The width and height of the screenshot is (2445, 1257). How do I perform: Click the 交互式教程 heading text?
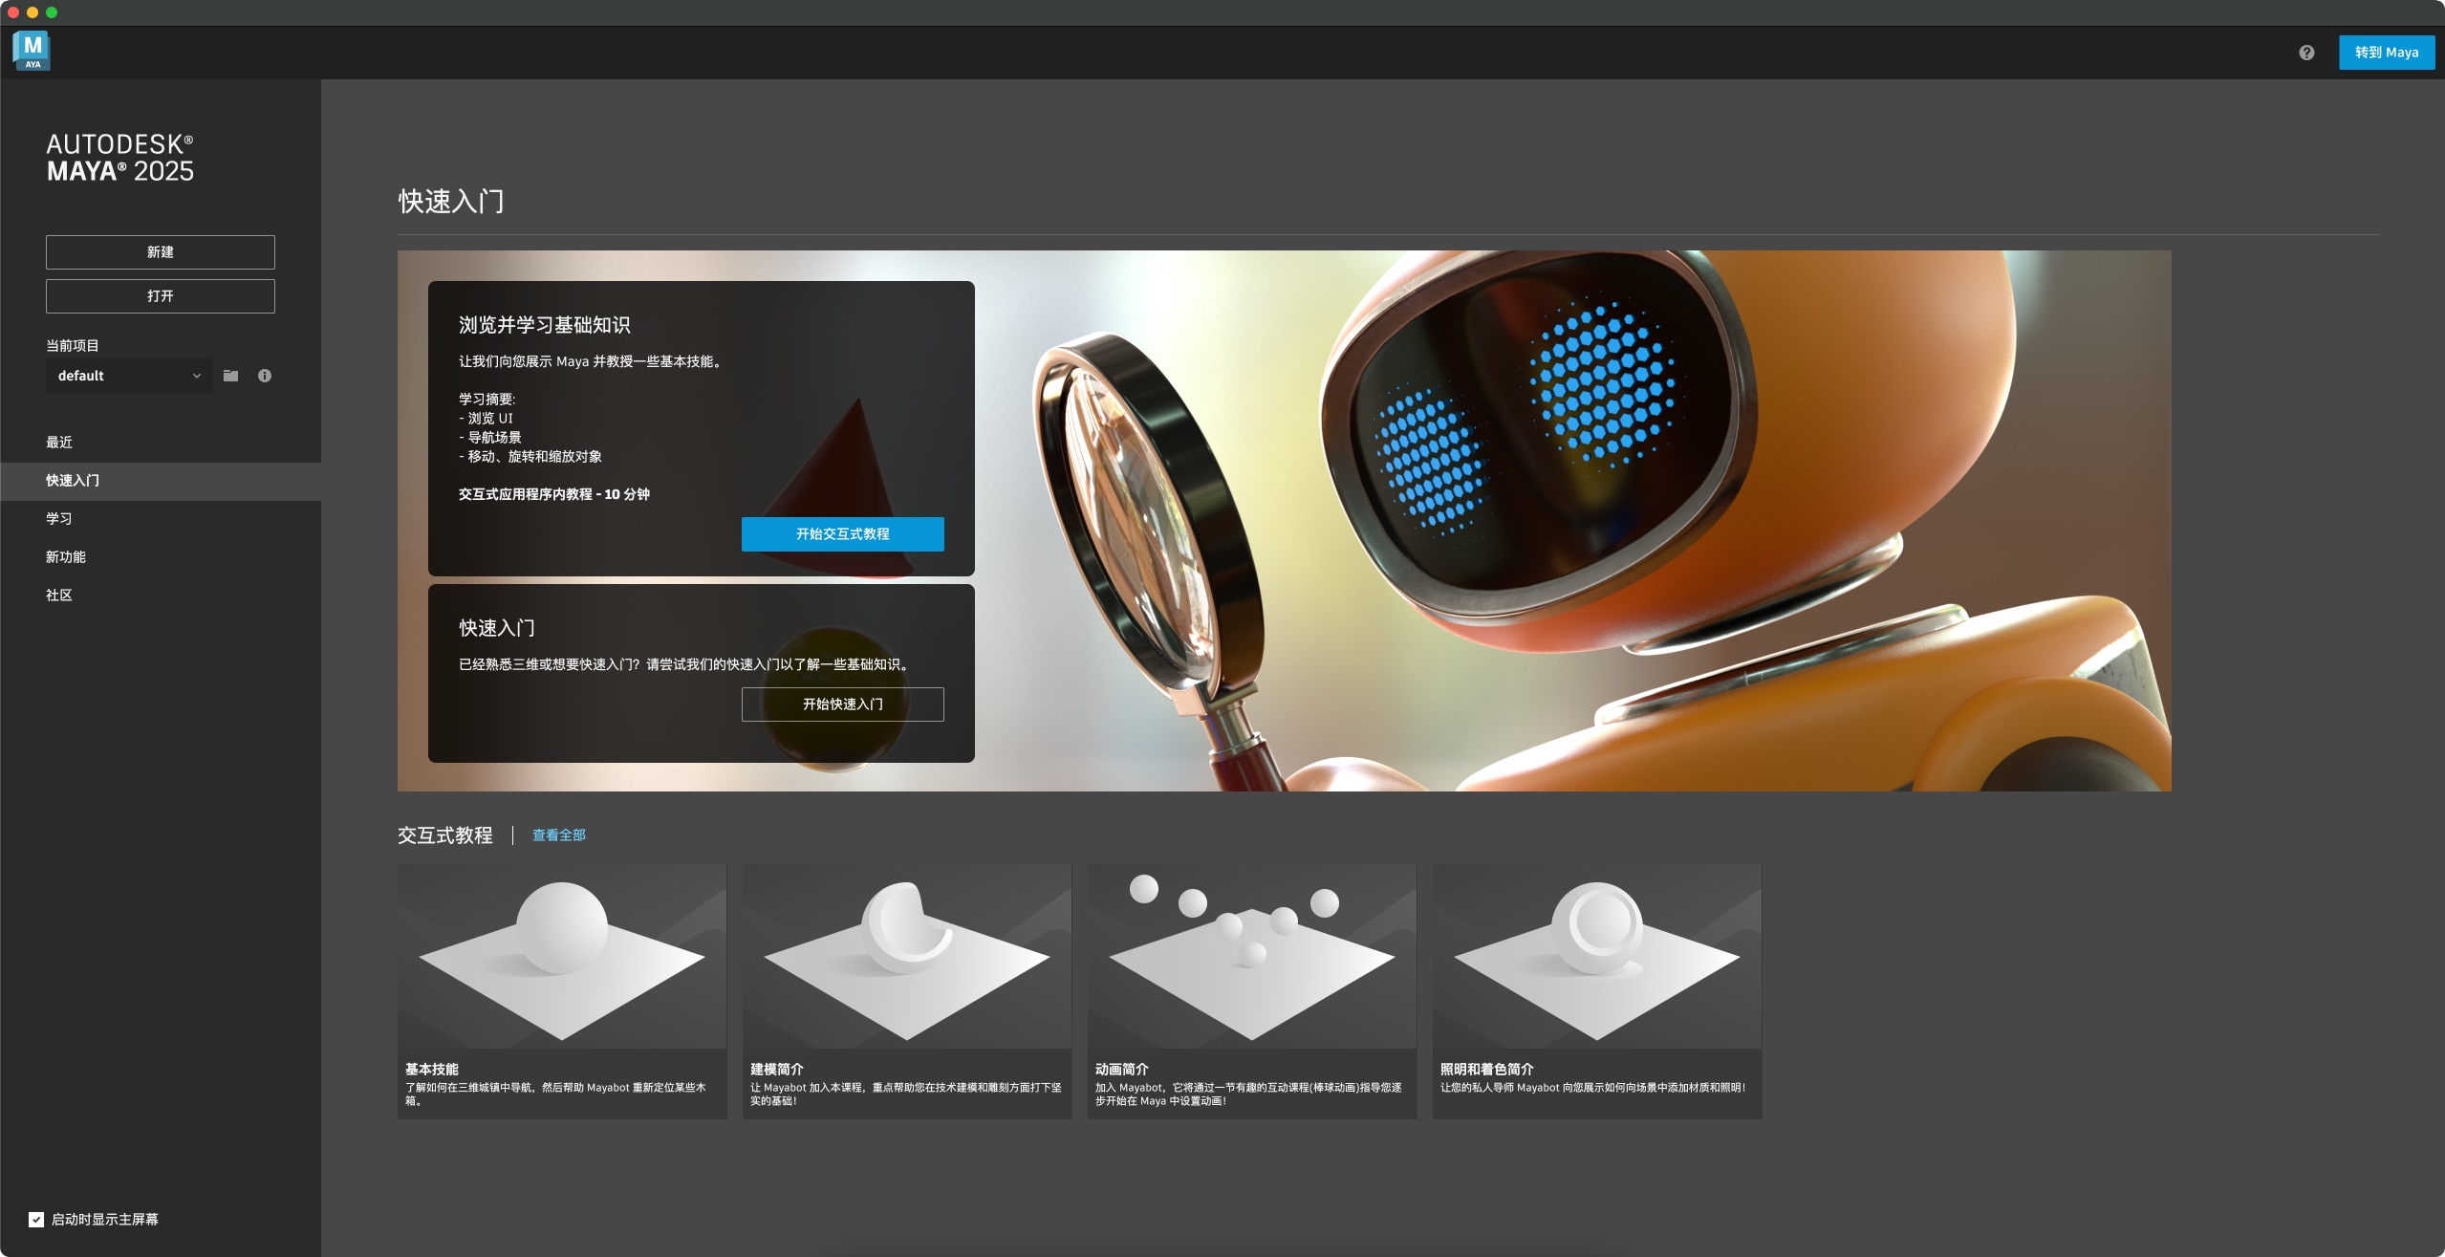pyautogui.click(x=445, y=835)
